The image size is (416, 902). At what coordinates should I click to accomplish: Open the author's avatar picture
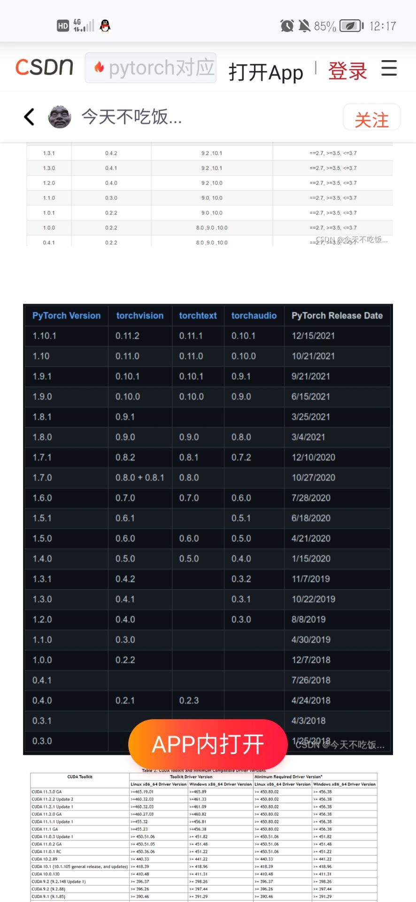coord(60,117)
